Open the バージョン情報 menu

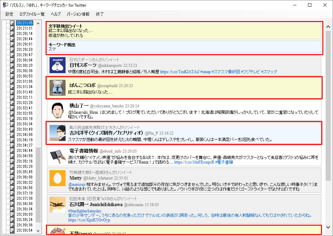(x=78, y=14)
